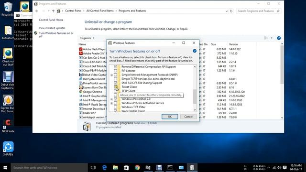
Task: Open Debut Video Capture desktop shortcut
Action: coord(8,80)
